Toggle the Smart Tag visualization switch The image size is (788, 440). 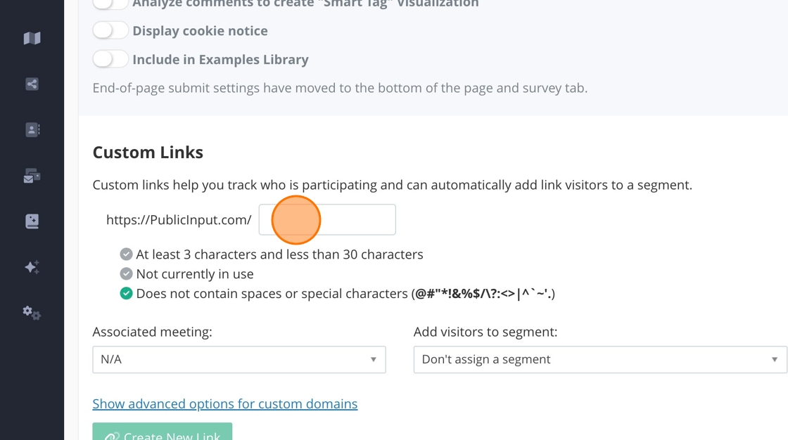coord(110,4)
